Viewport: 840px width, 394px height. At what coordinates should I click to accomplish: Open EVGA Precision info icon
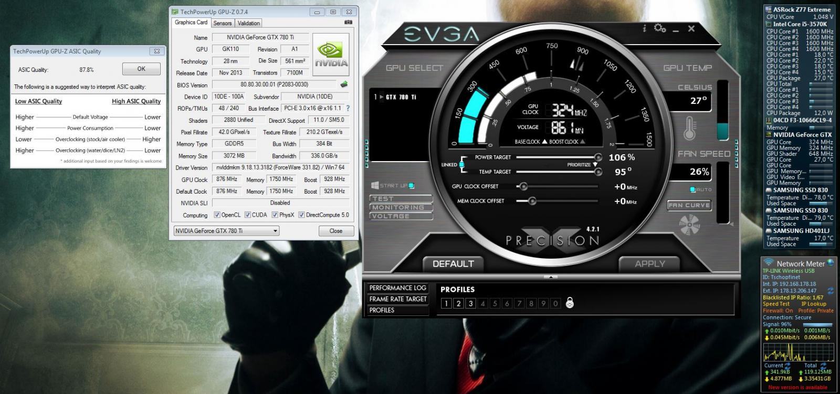coord(644,29)
